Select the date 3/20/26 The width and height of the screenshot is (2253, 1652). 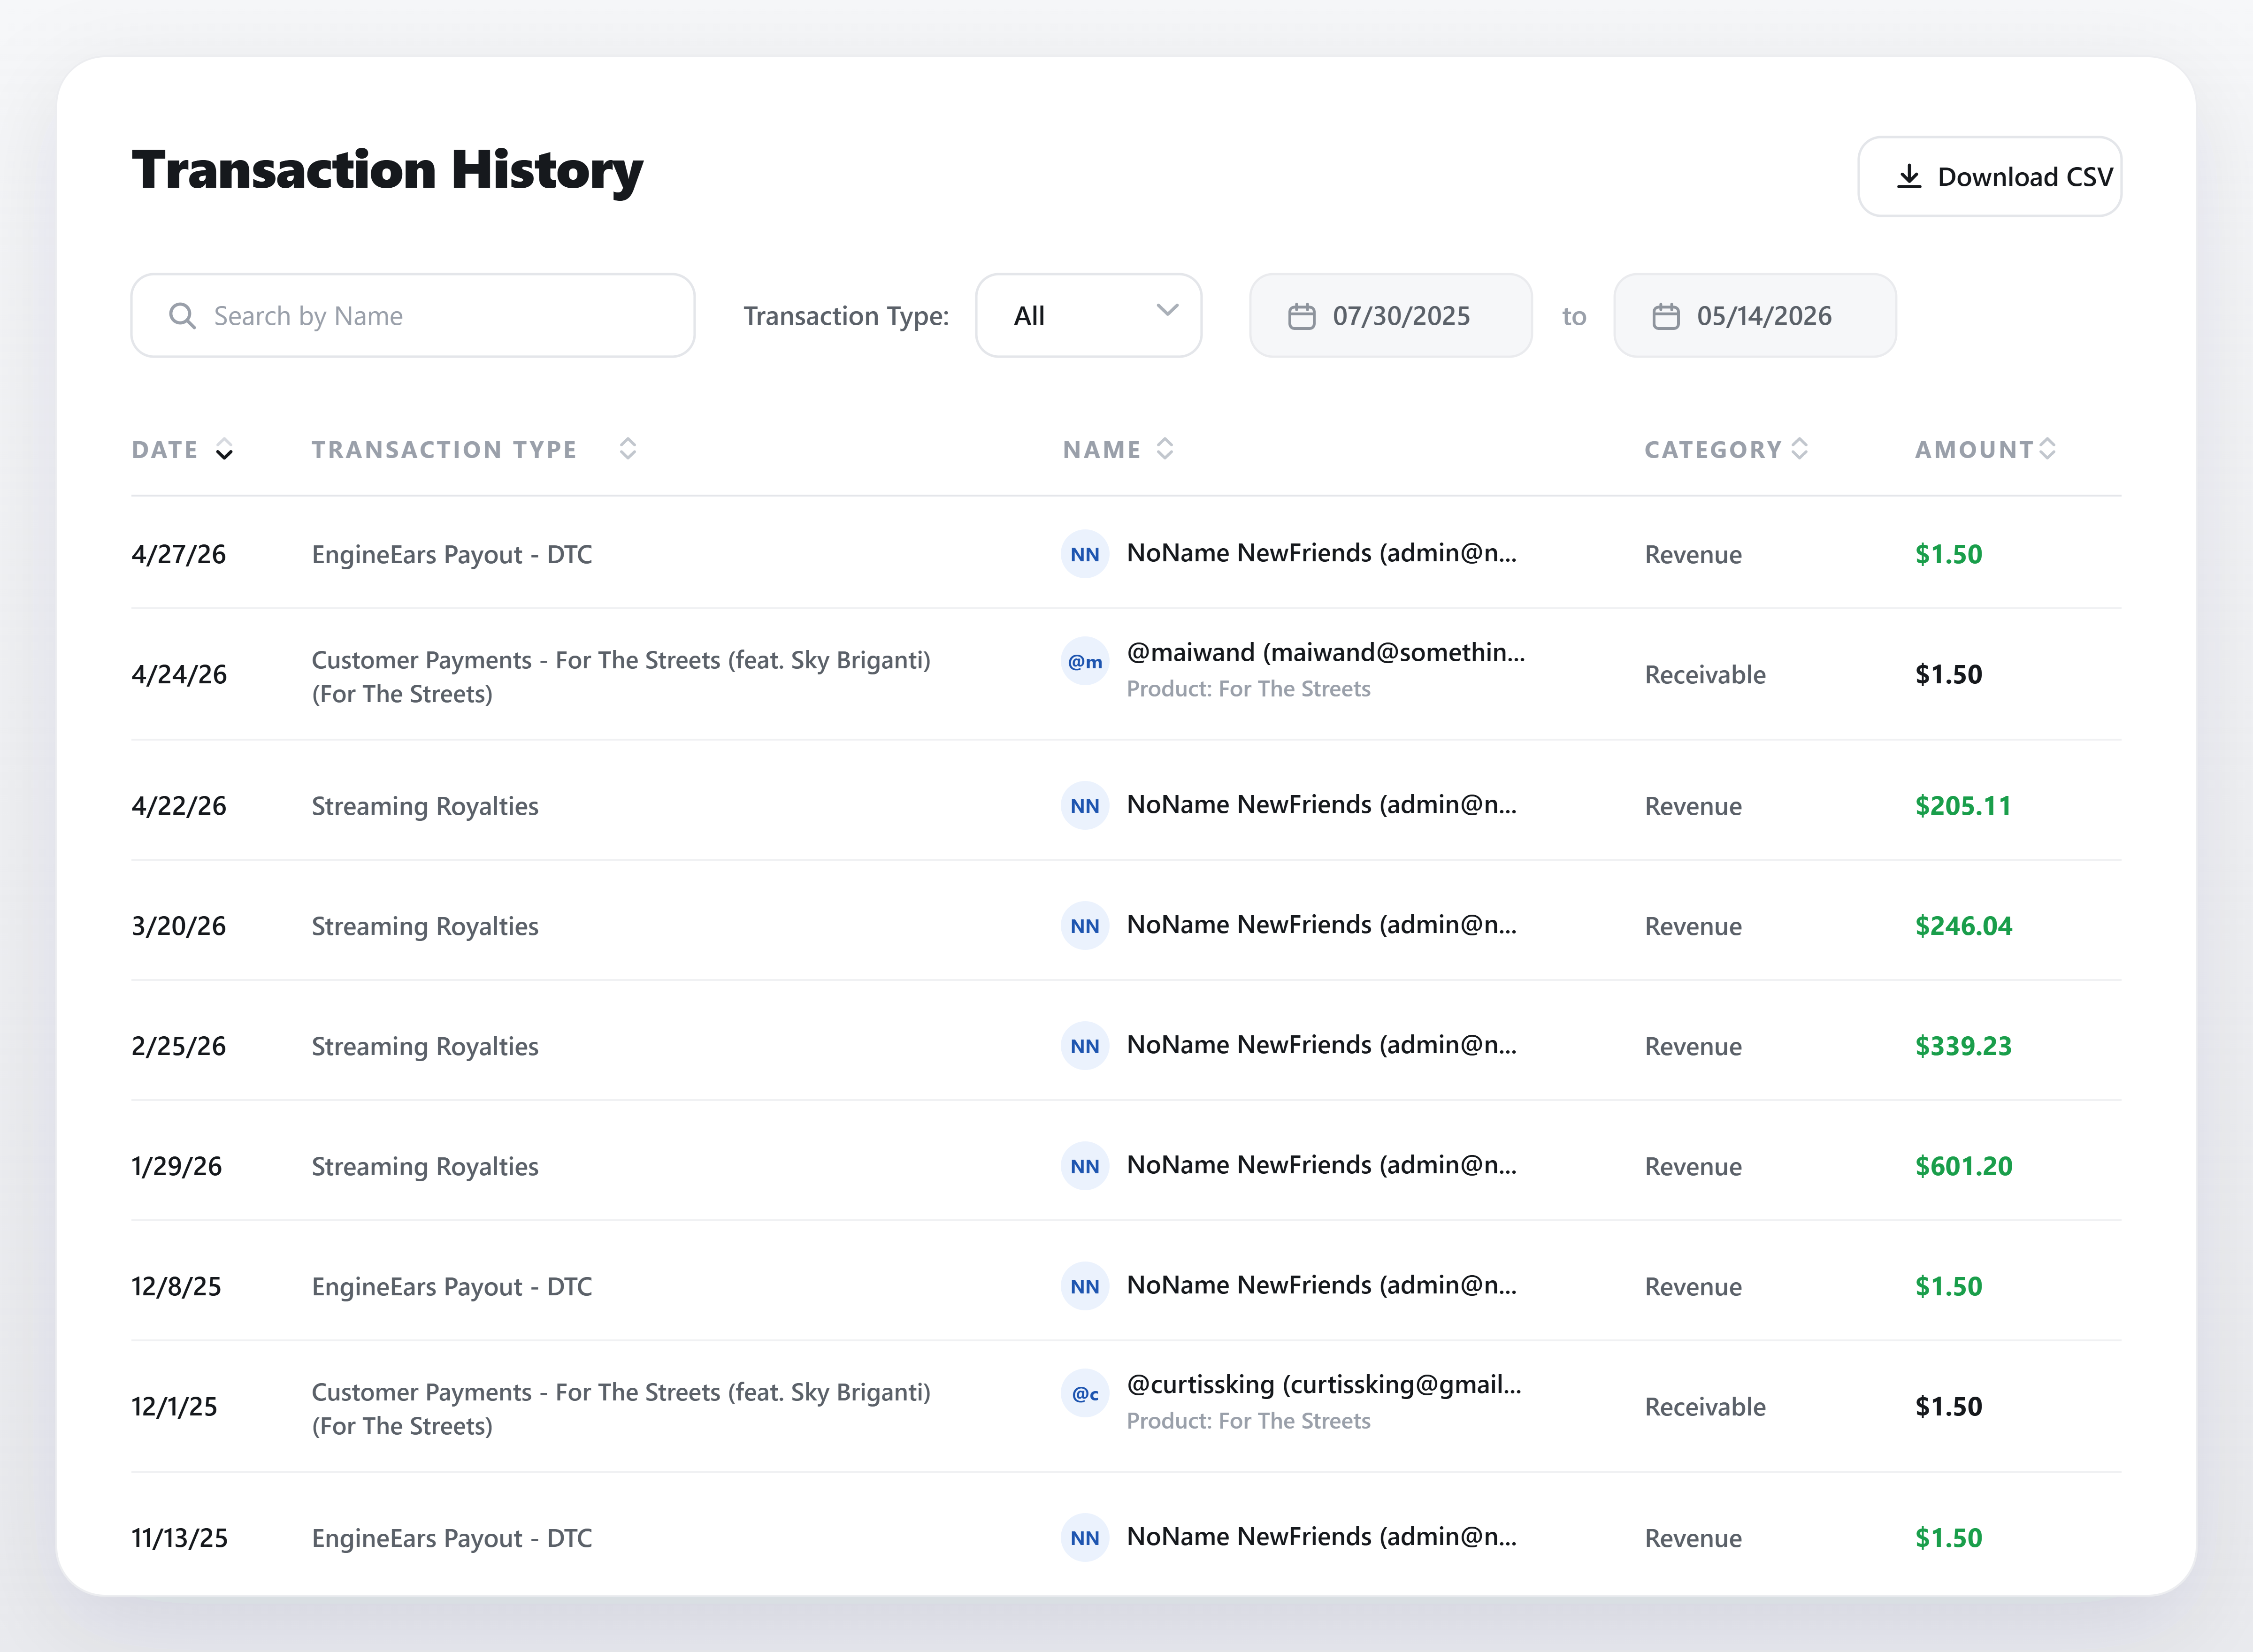179,926
